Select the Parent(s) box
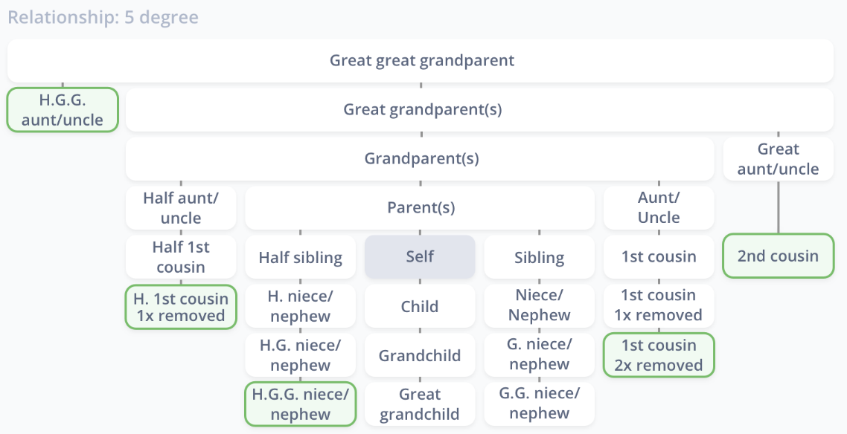 (421, 208)
